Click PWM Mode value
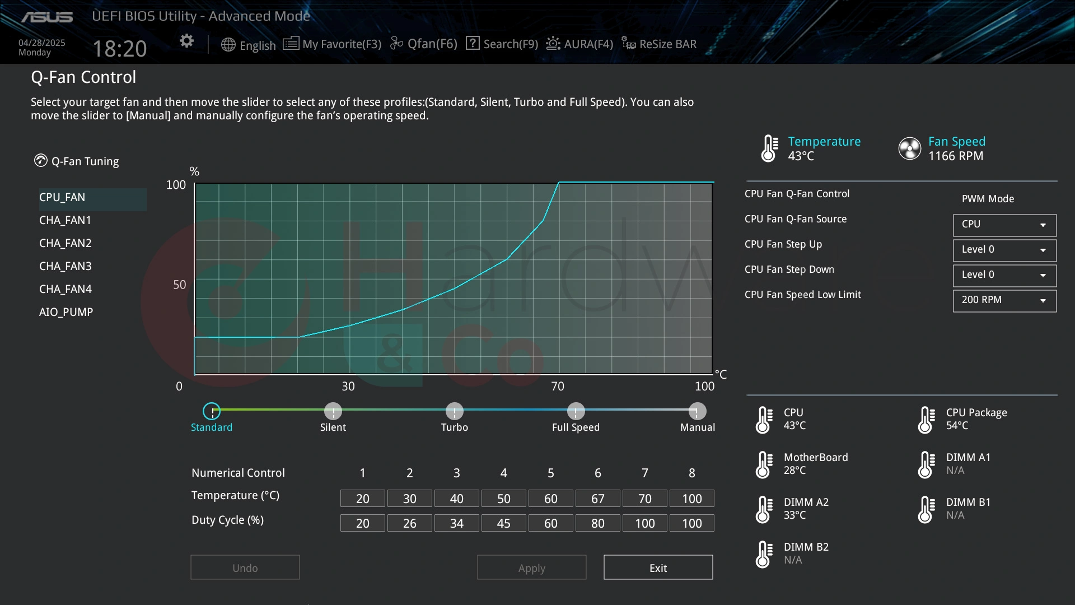 [x=988, y=199]
